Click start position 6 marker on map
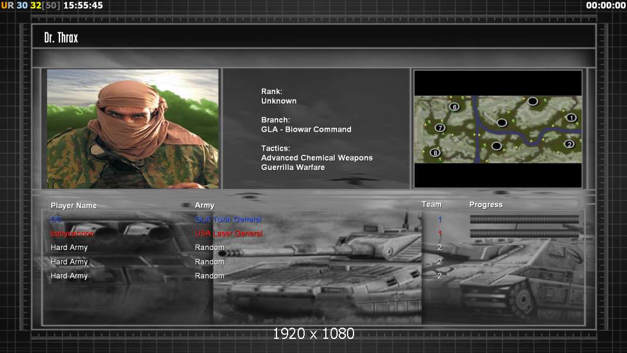 (454, 107)
